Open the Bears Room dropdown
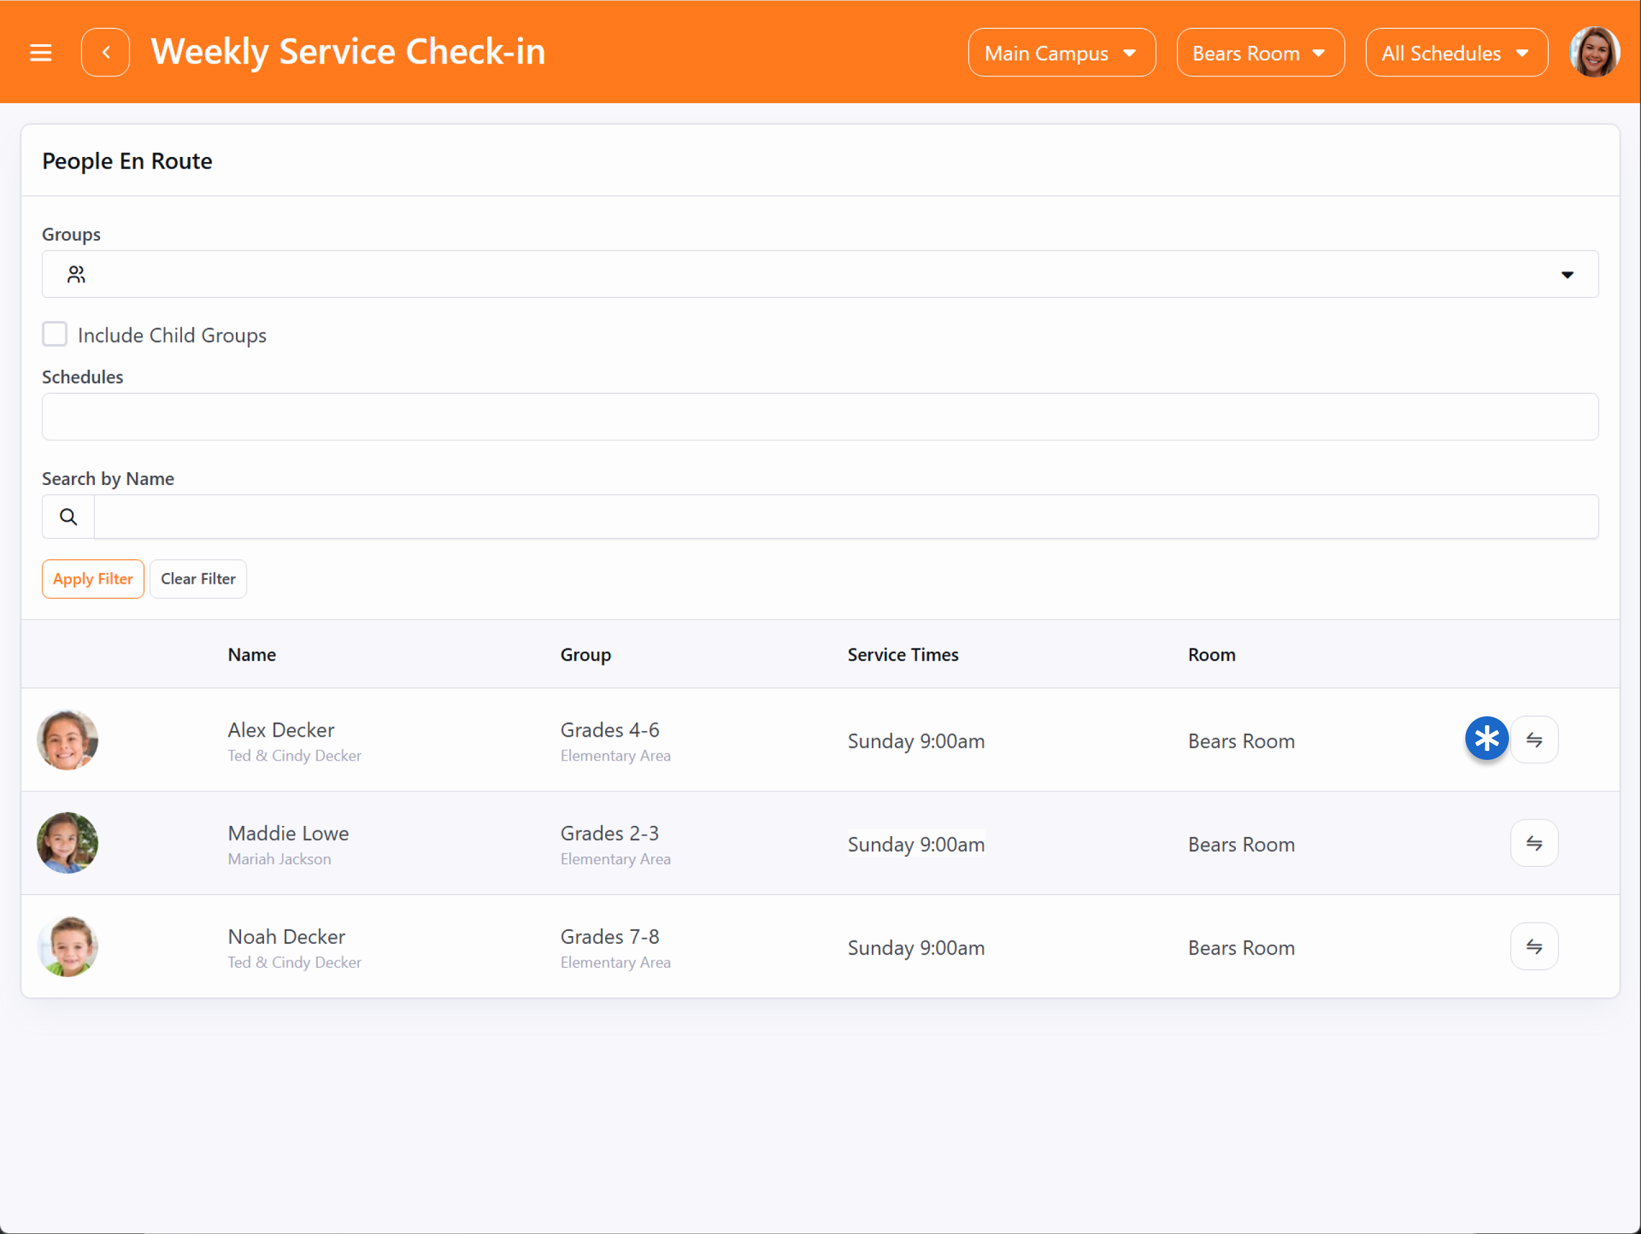The width and height of the screenshot is (1641, 1234). pyautogui.click(x=1260, y=53)
